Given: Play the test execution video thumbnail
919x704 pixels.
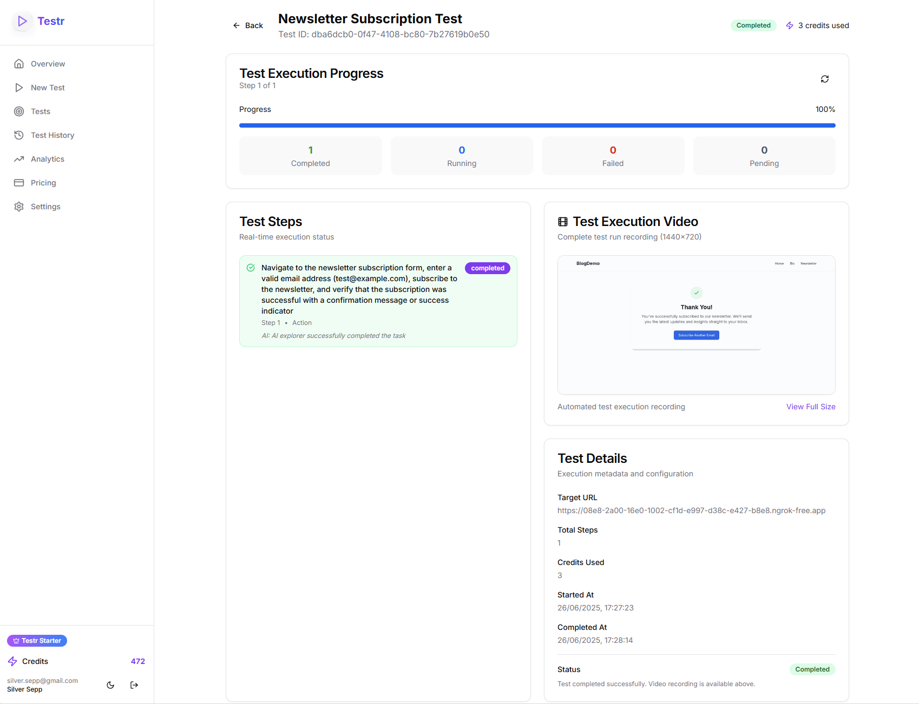Looking at the screenshot, I should tap(697, 325).
